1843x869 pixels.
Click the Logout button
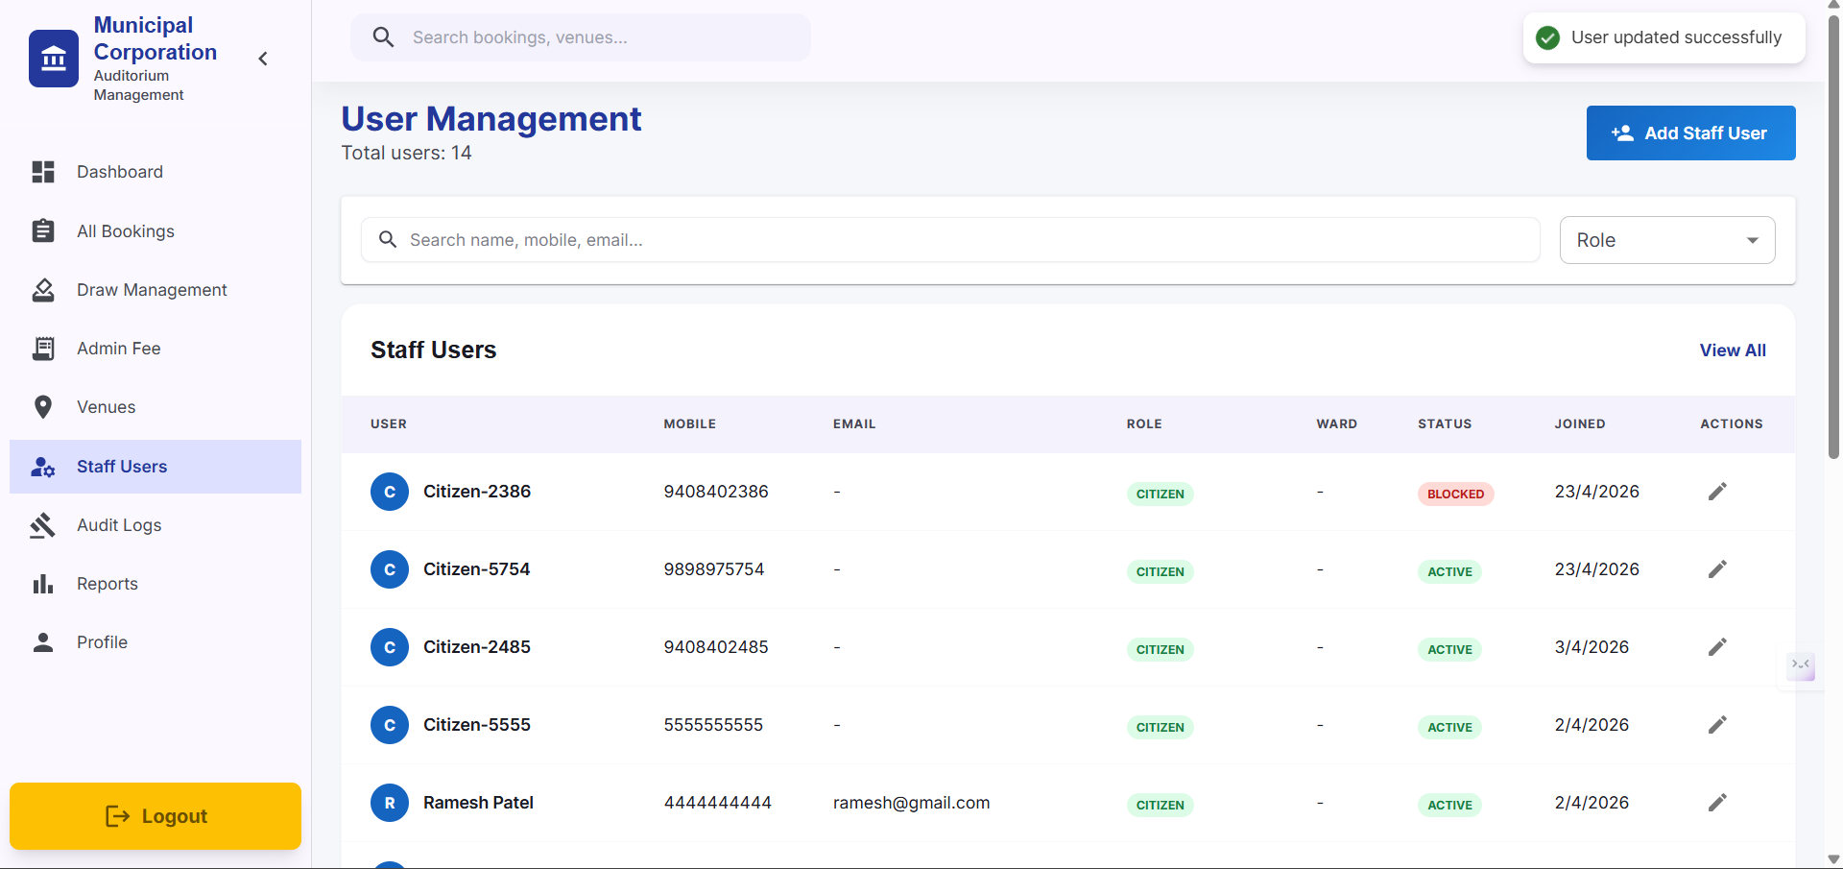click(156, 816)
